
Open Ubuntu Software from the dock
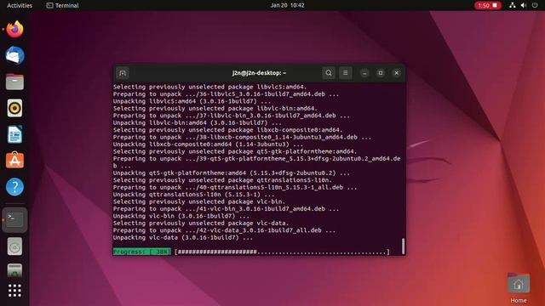(x=14, y=161)
